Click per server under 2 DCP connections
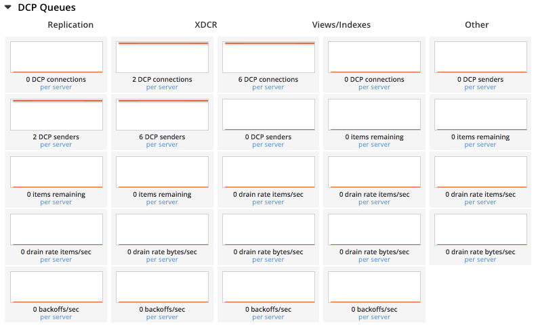This screenshot has height=328, width=536. click(162, 87)
